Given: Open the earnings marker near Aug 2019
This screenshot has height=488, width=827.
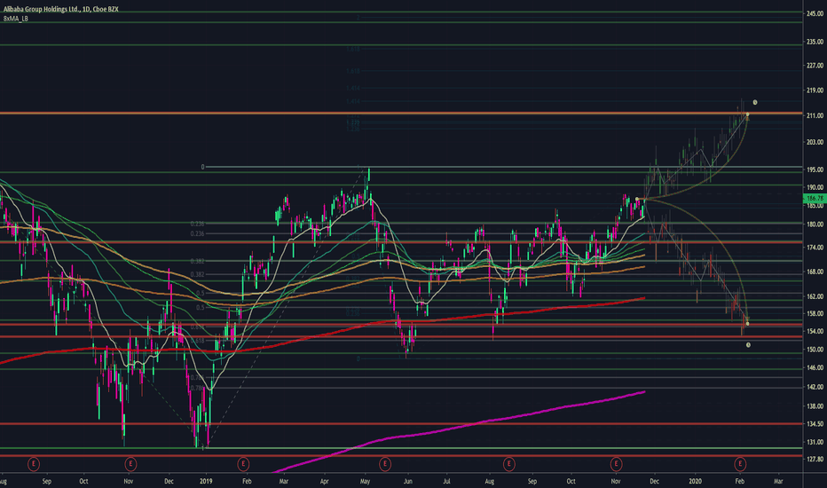Looking at the screenshot, I should coord(509,464).
